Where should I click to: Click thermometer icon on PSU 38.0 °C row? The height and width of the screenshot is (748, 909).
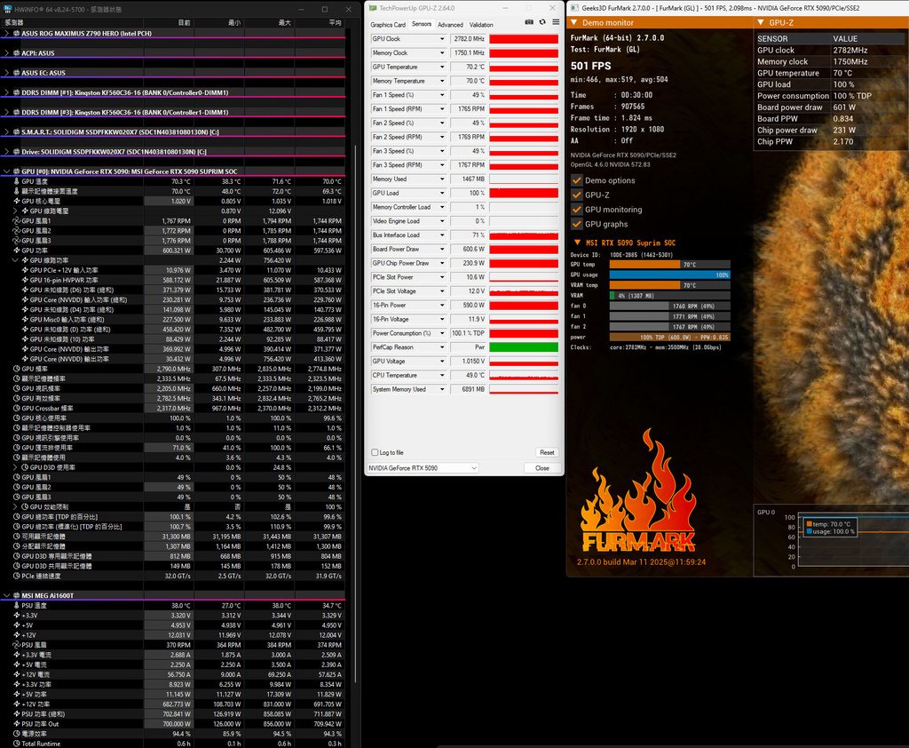pyautogui.click(x=17, y=606)
